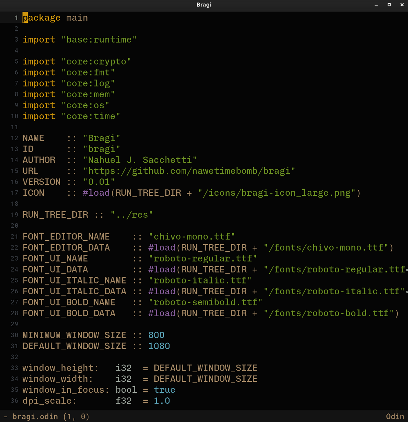Place cursor on the word main in line 1

click(77, 18)
